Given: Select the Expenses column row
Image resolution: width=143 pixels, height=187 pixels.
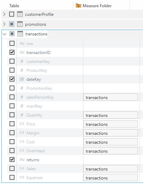Looking at the screenshot, I should pyautogui.click(x=73, y=178).
